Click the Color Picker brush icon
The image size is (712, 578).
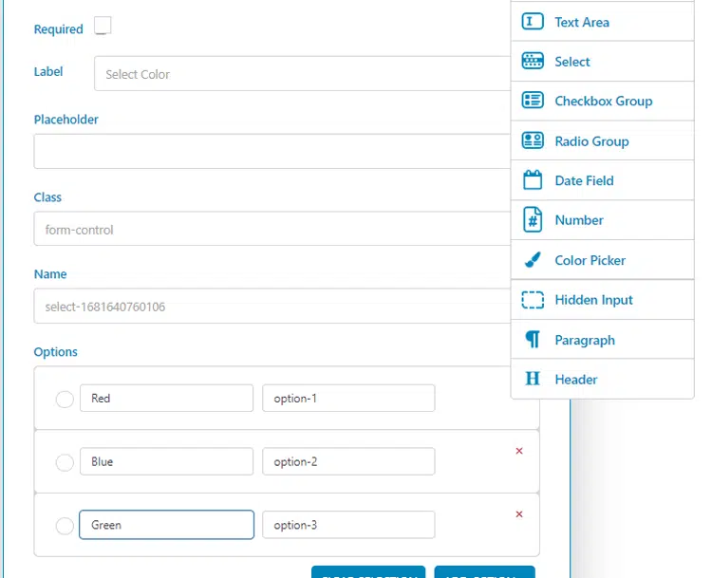coord(533,260)
